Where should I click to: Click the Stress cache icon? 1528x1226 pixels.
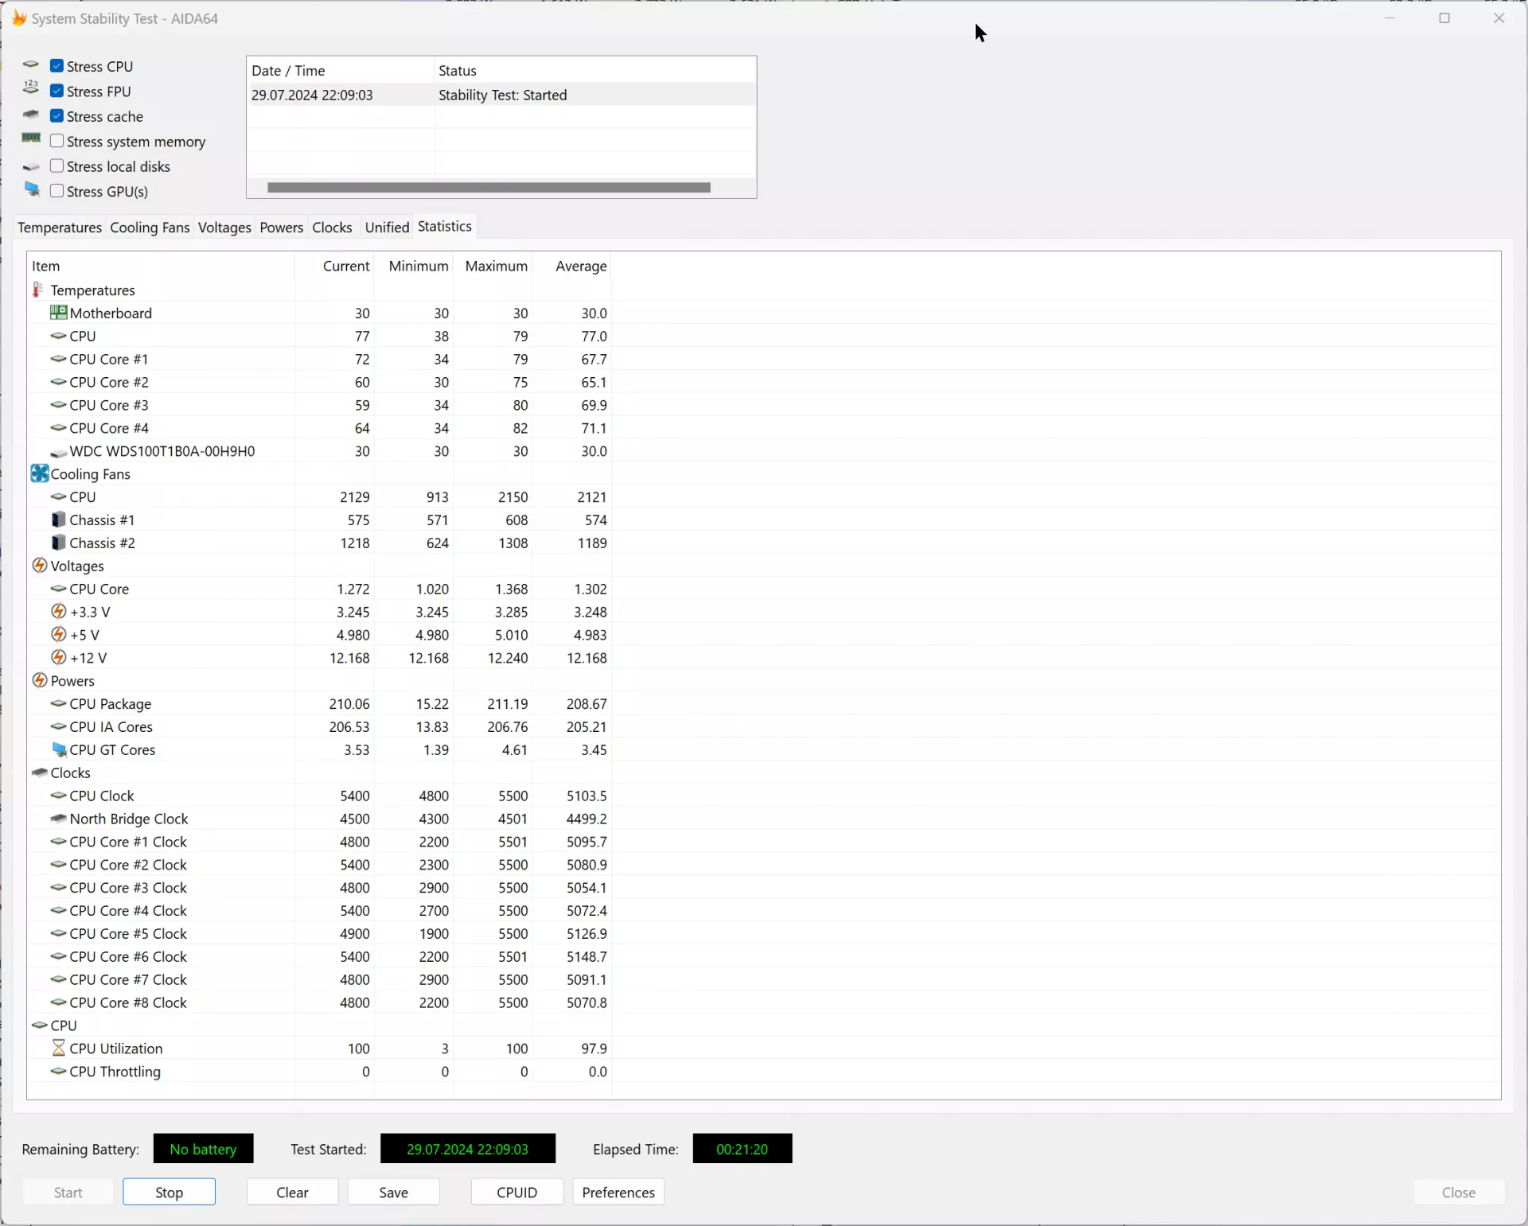point(30,115)
